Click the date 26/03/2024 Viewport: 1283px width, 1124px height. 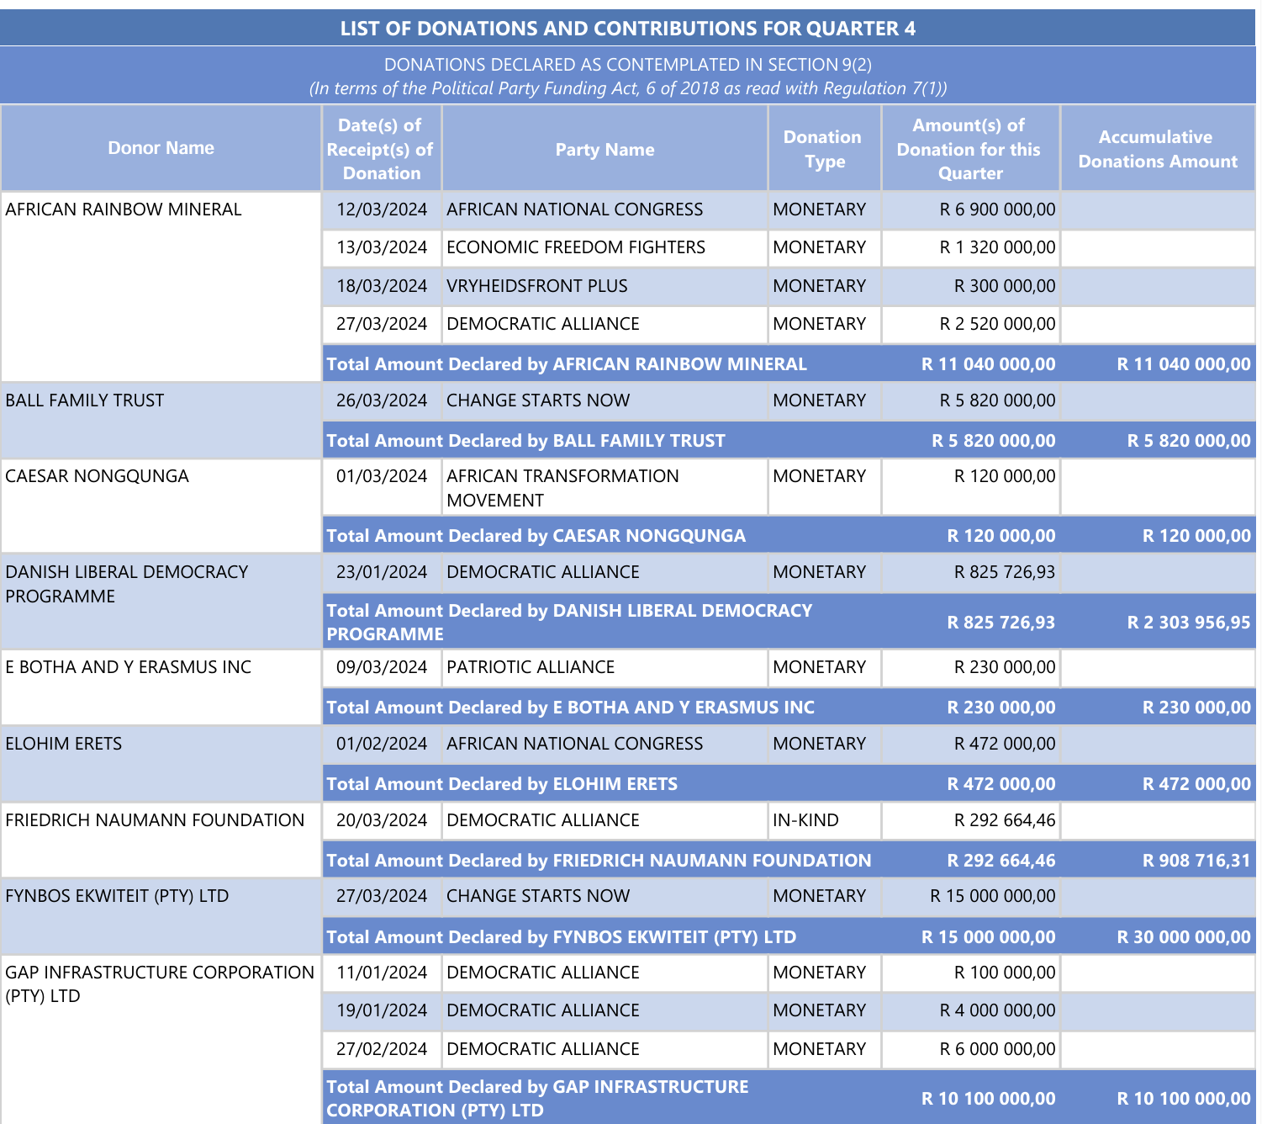[x=382, y=400]
